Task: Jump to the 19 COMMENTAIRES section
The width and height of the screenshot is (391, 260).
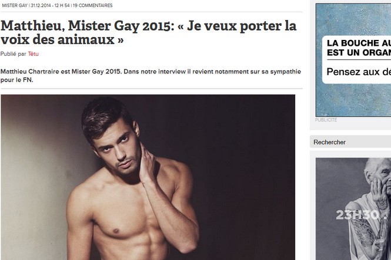Action: tap(92, 5)
